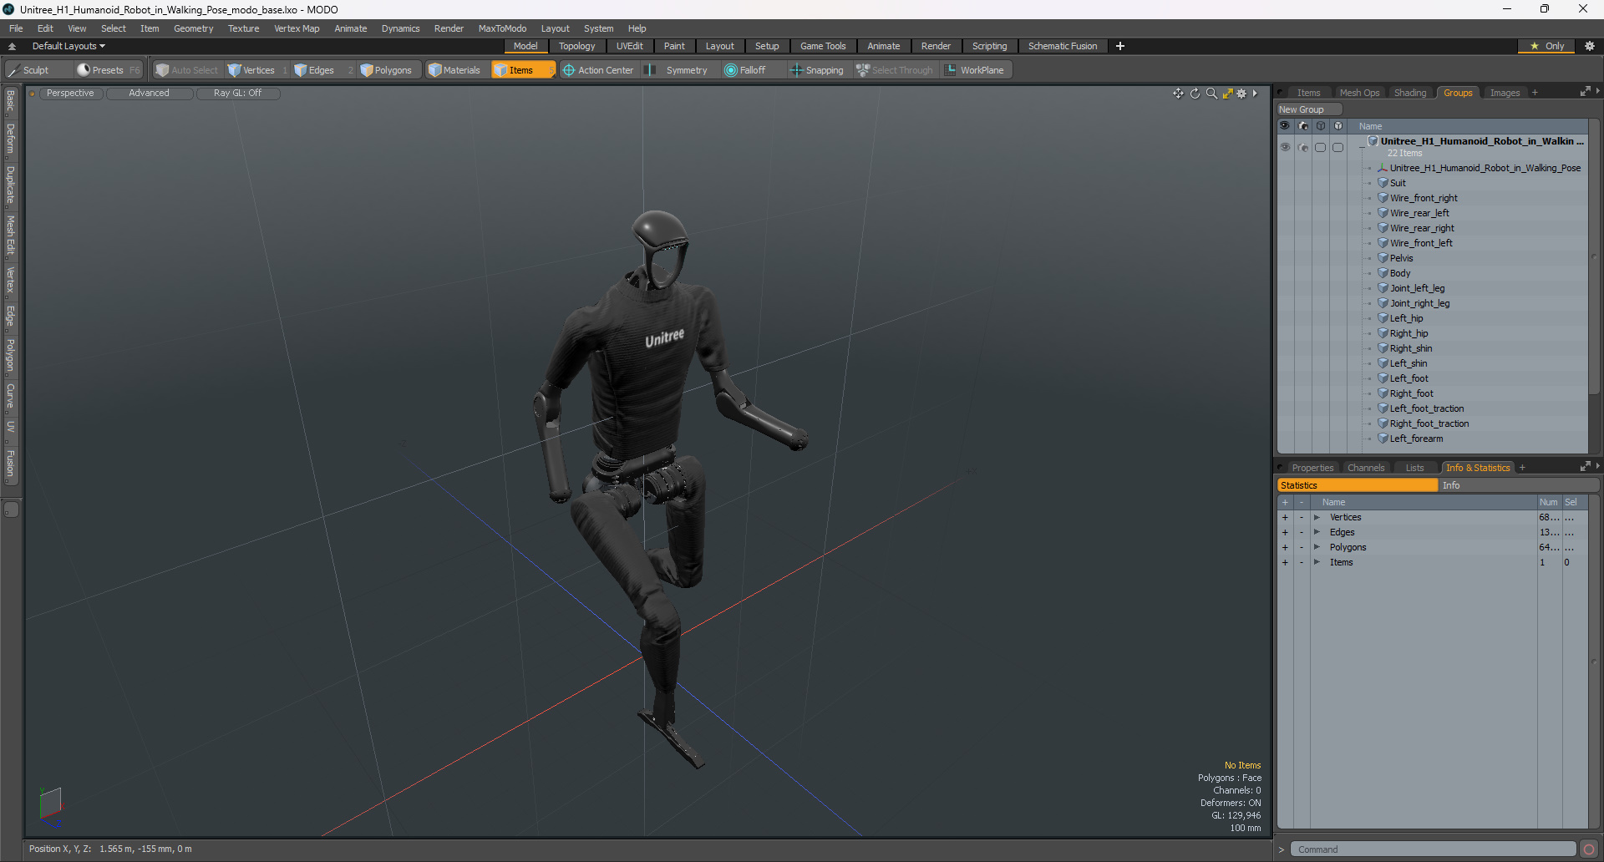
Task: Open the Basic vertical toolbox tab
Action: coord(10,101)
